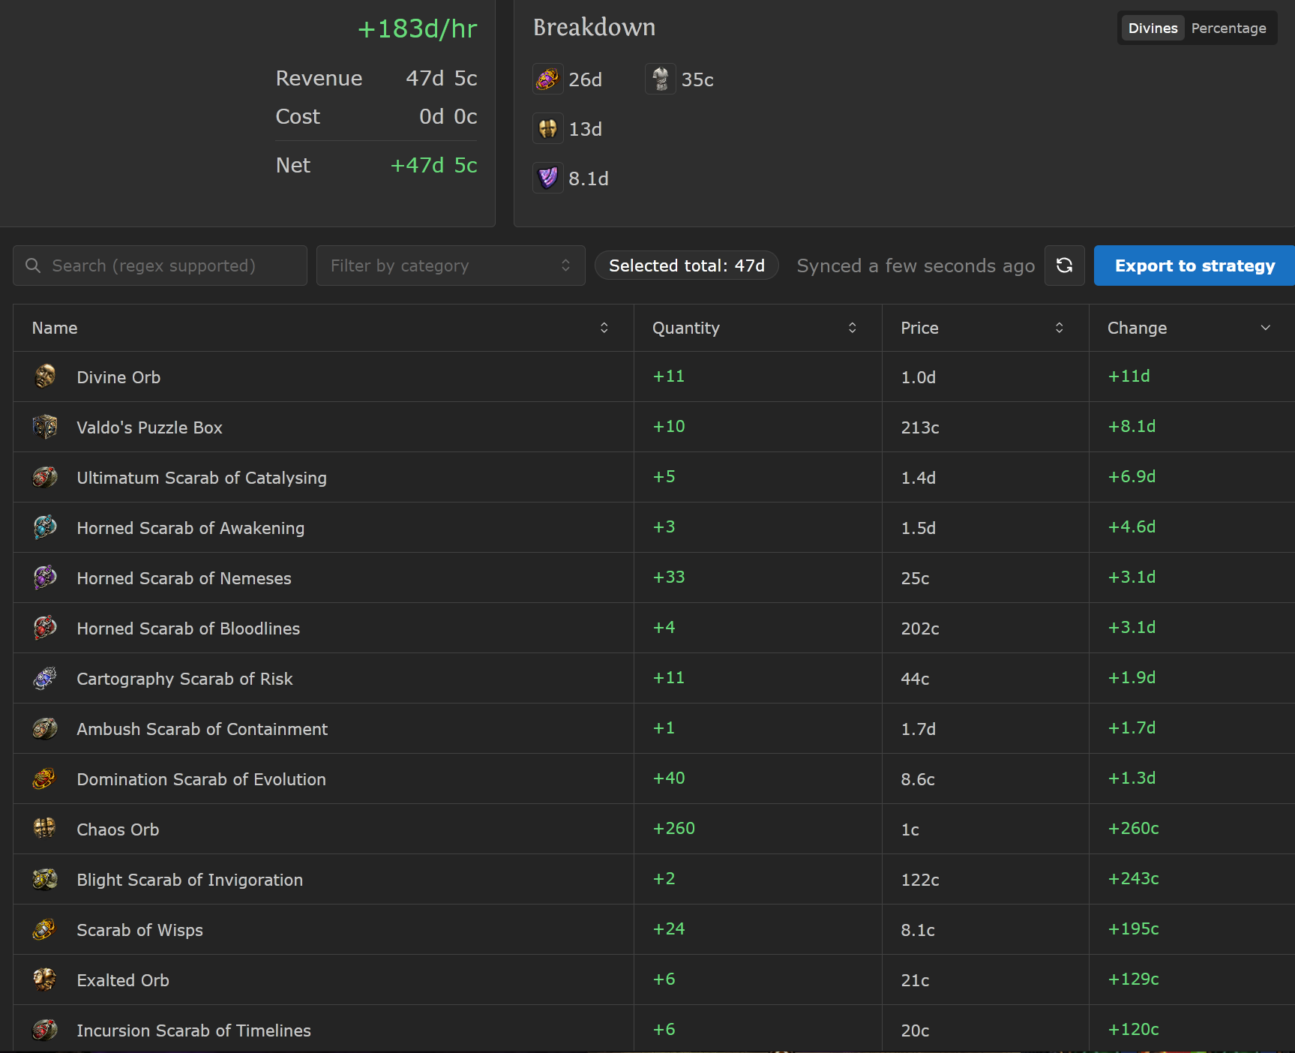Click the refresh sync icon button
This screenshot has height=1053, width=1295.
pos(1064,265)
